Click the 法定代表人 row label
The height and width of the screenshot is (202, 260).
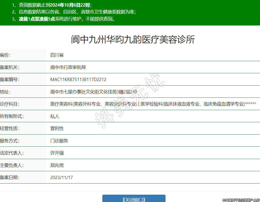click(x=12, y=153)
